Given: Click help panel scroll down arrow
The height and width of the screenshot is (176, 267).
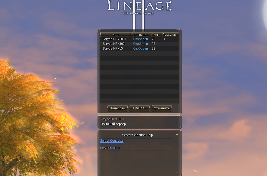Looking at the screenshot, I should [177, 172].
